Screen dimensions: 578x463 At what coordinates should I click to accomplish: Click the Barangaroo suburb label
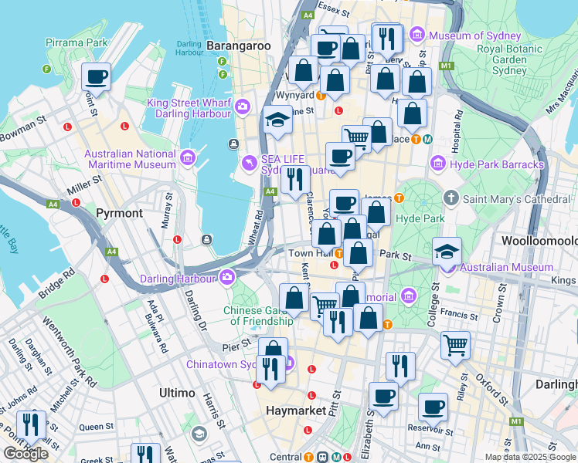point(239,46)
